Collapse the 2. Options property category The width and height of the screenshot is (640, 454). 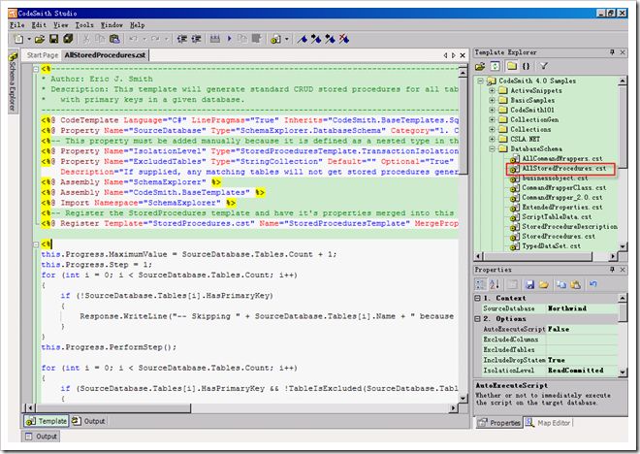(x=477, y=318)
